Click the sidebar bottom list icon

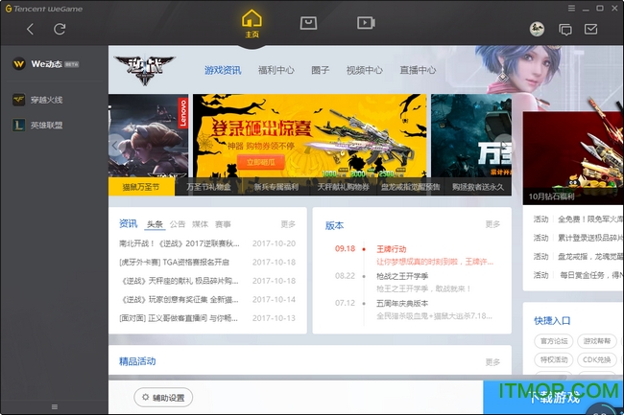coord(55,406)
